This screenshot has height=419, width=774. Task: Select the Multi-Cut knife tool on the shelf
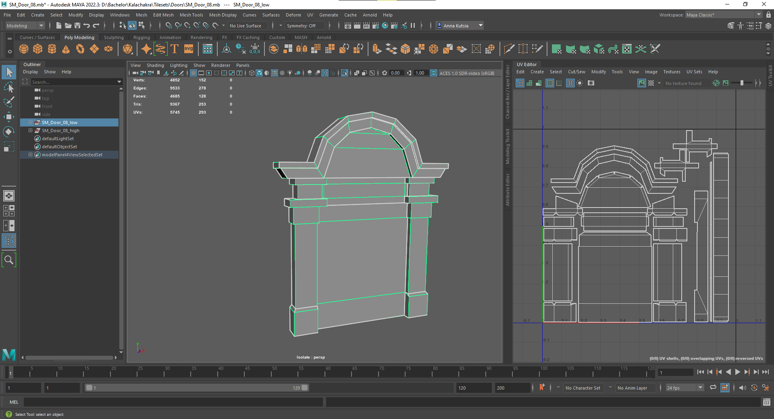[509, 49]
